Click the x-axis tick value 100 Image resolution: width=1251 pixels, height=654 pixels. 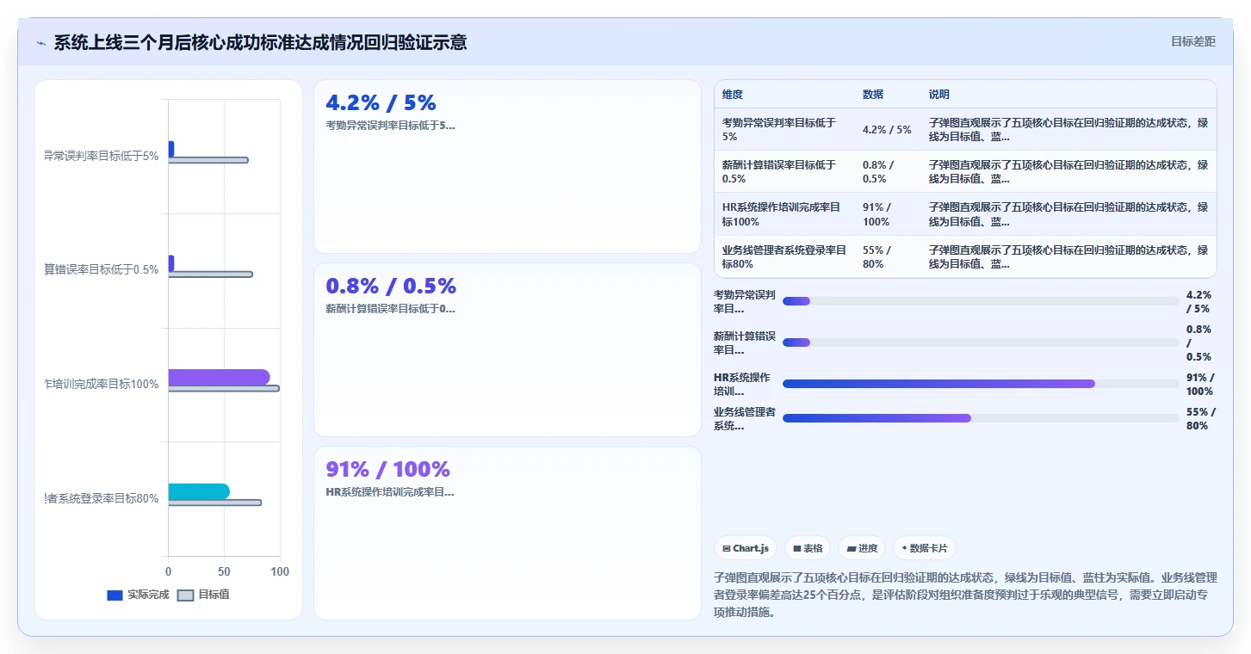279,571
